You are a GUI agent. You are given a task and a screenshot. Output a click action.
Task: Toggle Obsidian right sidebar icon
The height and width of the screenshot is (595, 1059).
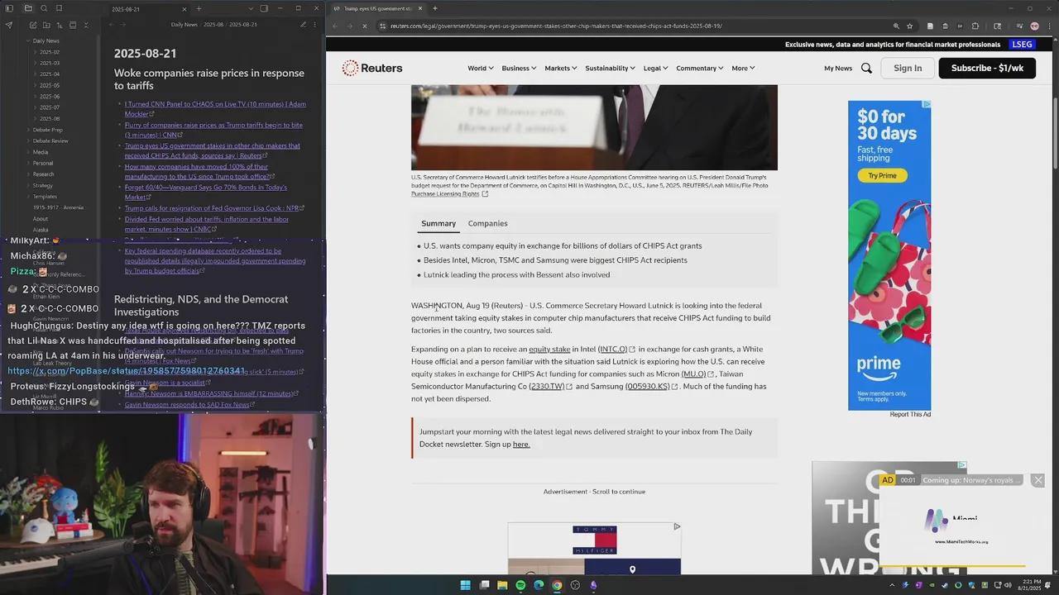click(264, 8)
